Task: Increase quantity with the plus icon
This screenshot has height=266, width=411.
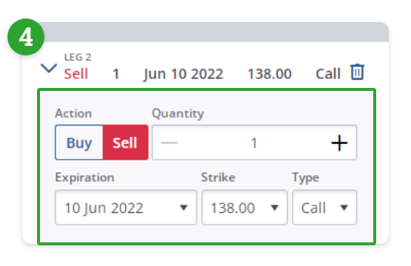Action: [x=339, y=143]
